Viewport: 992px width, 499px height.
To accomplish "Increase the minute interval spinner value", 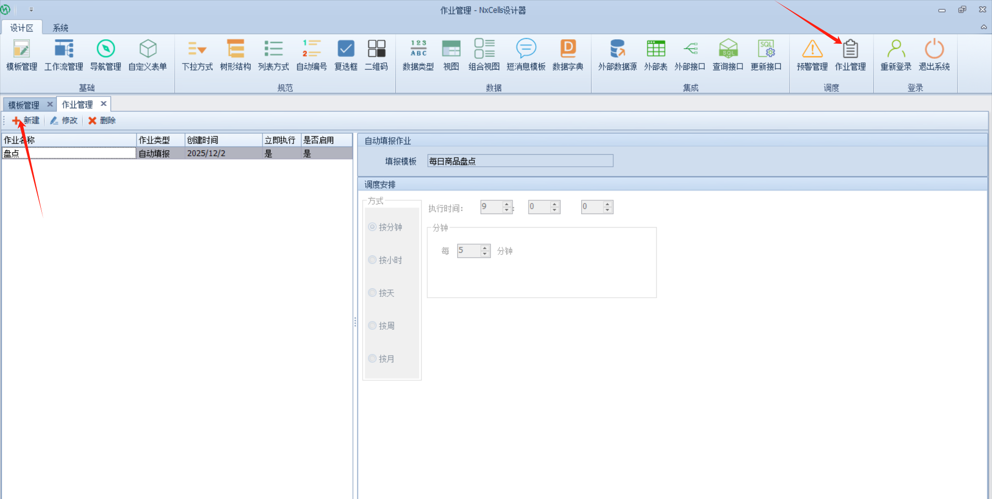I will pos(485,248).
